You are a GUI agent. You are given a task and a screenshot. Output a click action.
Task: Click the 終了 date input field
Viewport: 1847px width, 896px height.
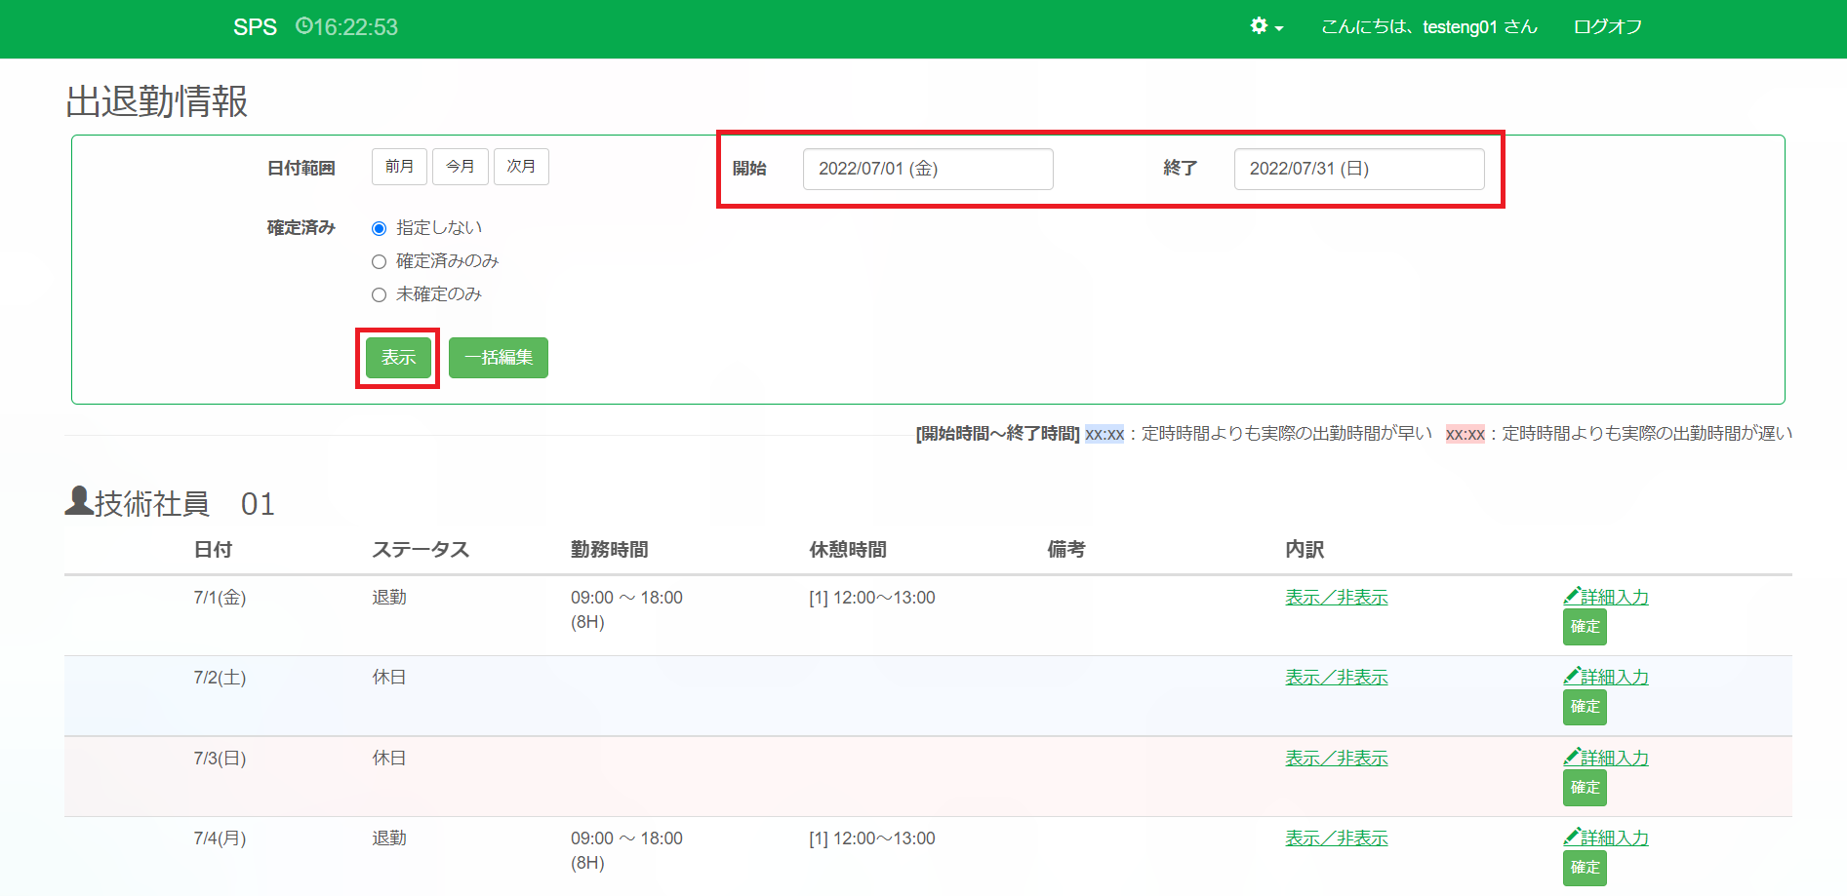[1358, 169]
